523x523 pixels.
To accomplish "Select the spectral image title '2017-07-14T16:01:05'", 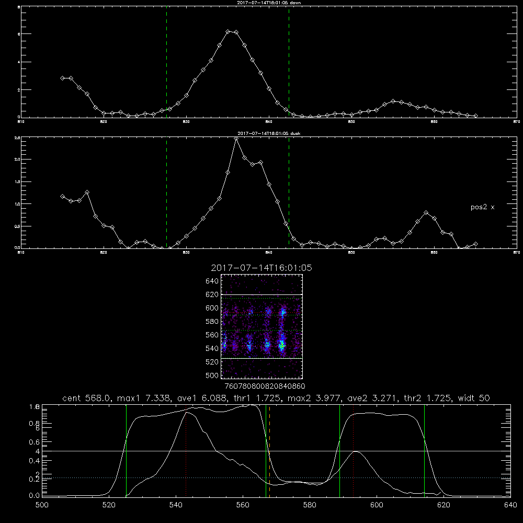I will tap(261, 268).
